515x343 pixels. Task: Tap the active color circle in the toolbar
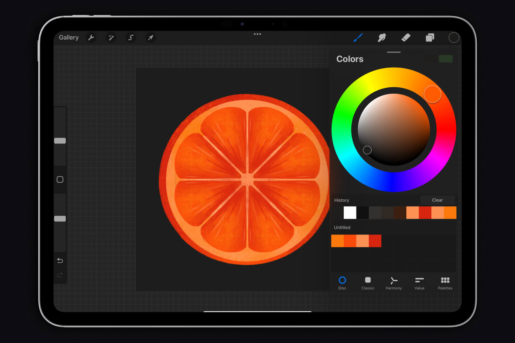click(454, 37)
